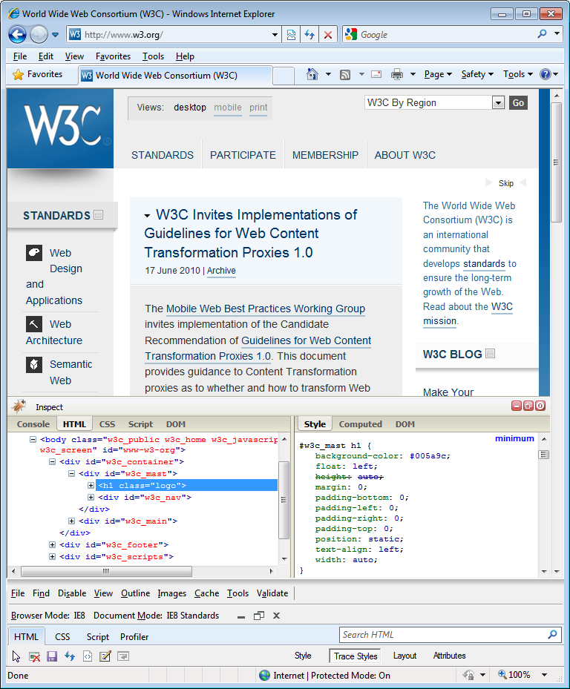This screenshot has height=689, width=570.
Task: Open the Page menu dropdown
Action: 438,74
